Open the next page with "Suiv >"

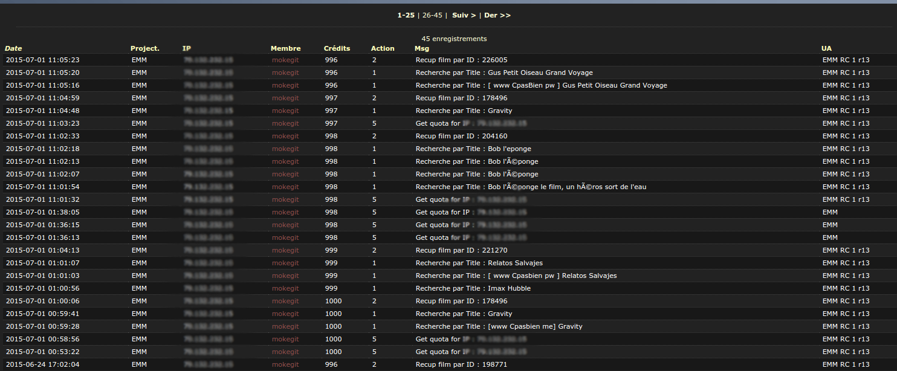(464, 15)
